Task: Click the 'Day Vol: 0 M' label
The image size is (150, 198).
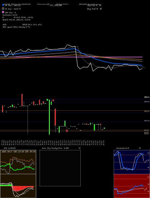Action: [x=94, y=9]
